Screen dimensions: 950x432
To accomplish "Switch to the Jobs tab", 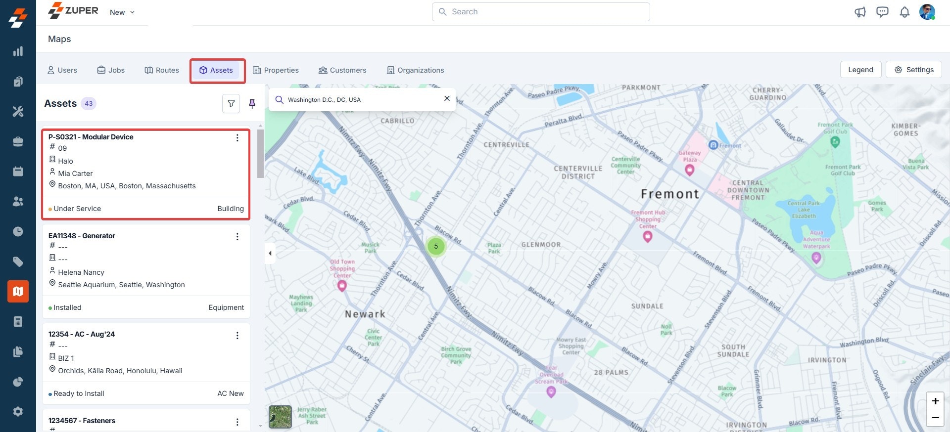I will coord(111,70).
